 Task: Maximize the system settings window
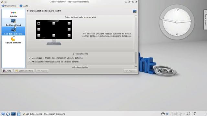click(x=133, y=2)
